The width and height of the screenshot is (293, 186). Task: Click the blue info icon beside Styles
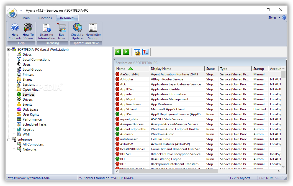pos(284,17)
